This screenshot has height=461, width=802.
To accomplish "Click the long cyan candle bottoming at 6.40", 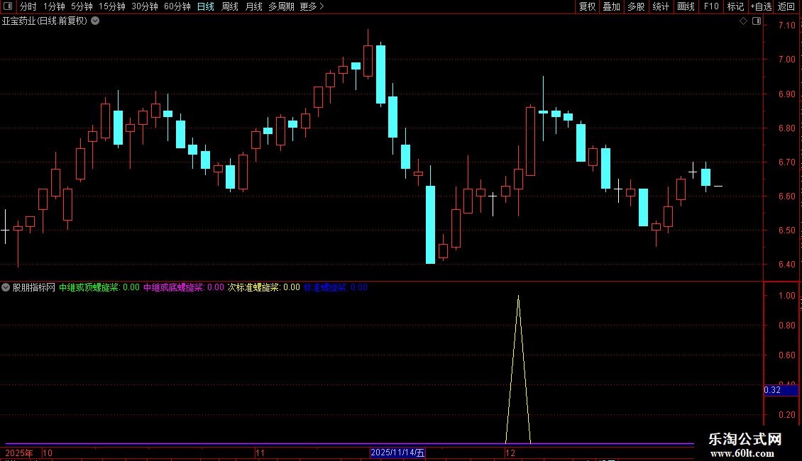I will pyautogui.click(x=431, y=225).
